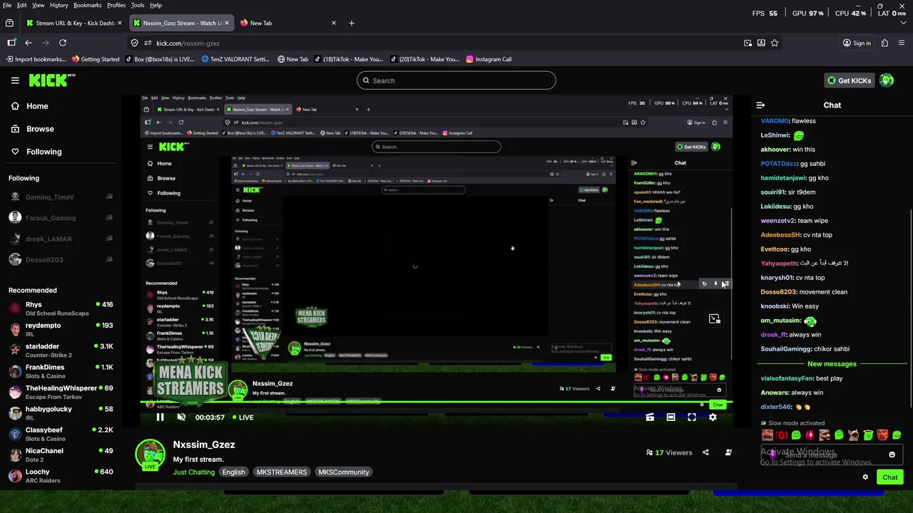Viewport: 913px width, 513px height.
Task: Open the extensions puzzle icon
Action: point(885,43)
